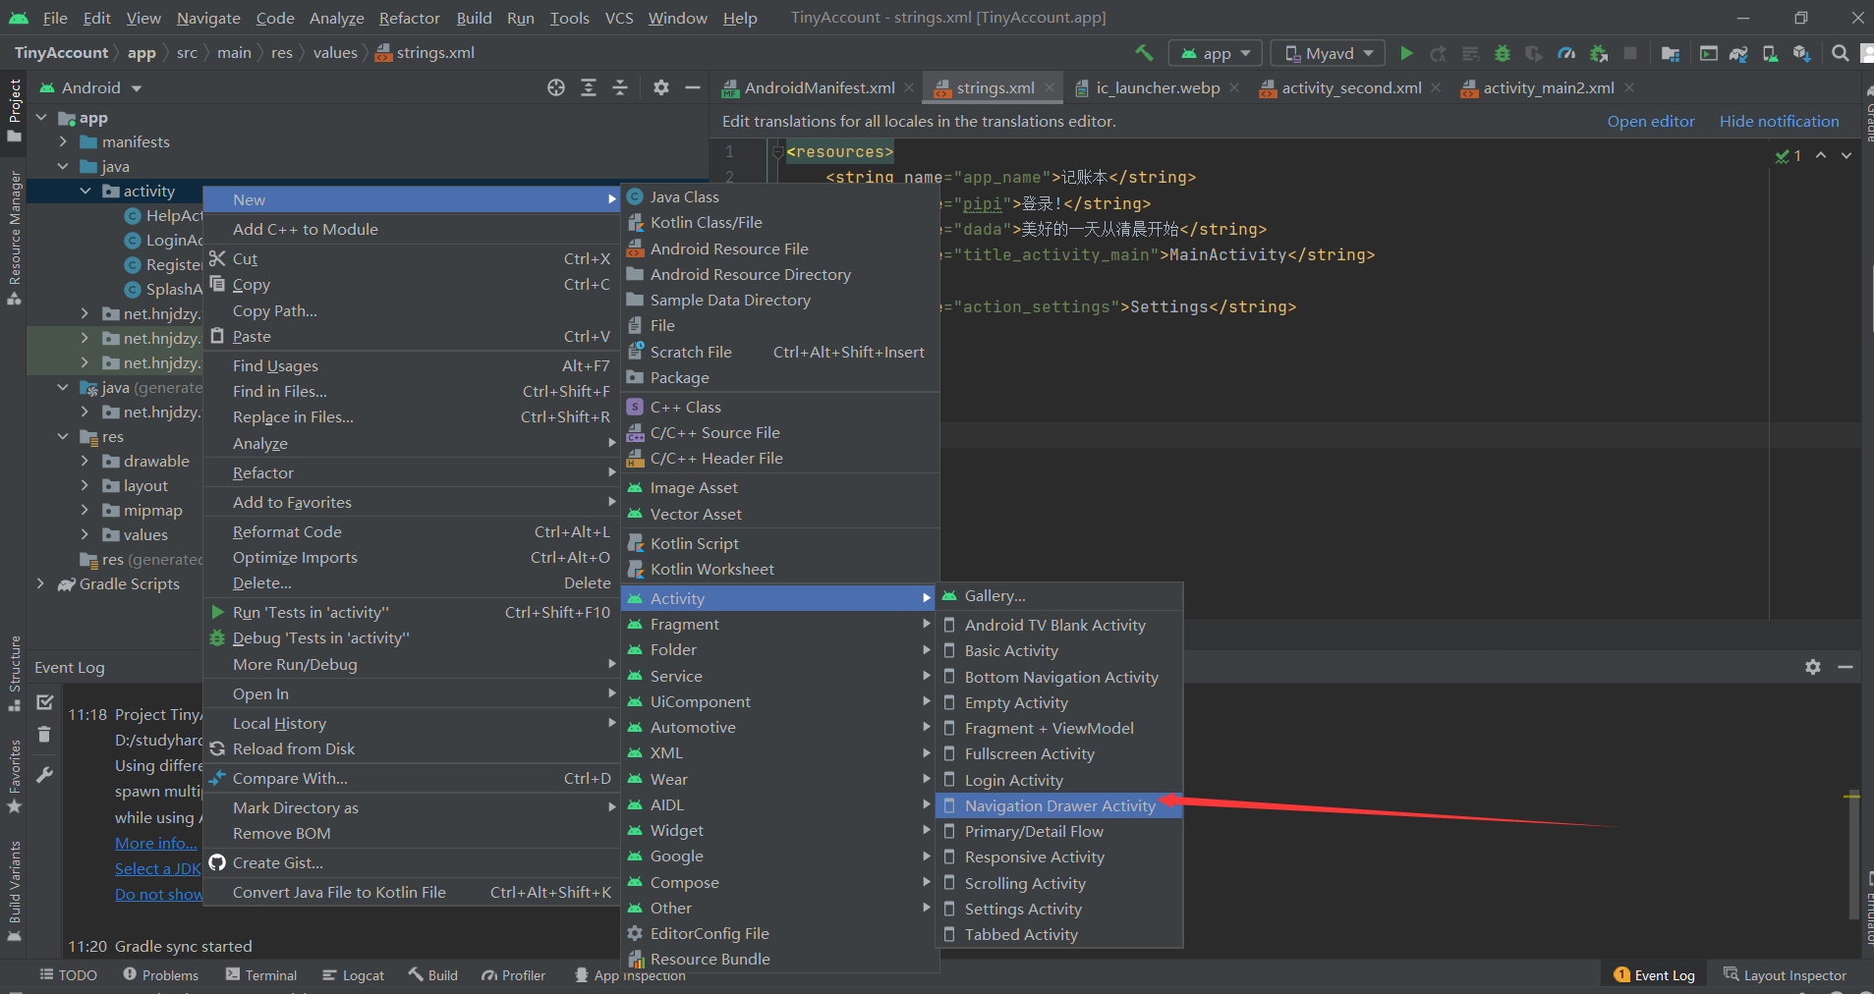Viewport: 1874px width, 994px height.
Task: Open Search Everywhere magnifier icon
Action: pyautogui.click(x=1840, y=53)
